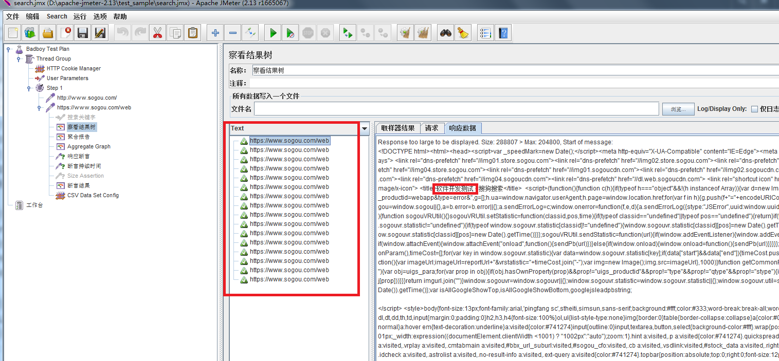The height and width of the screenshot is (361, 779).
Task: Cut the selected element
Action: (x=157, y=33)
